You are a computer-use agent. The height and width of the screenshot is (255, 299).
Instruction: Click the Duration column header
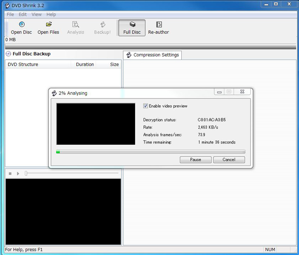pos(84,65)
